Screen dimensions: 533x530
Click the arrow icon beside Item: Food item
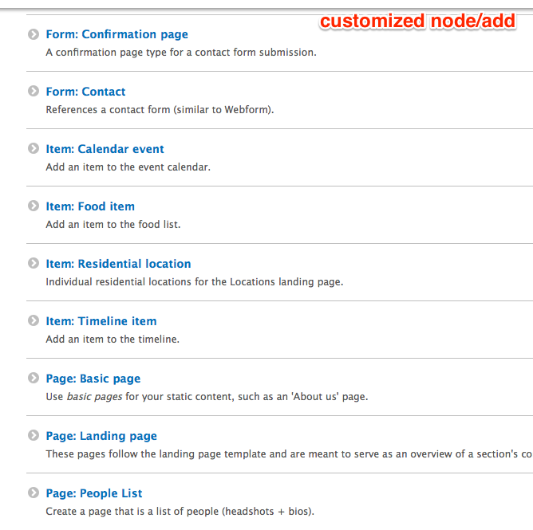coord(33,206)
